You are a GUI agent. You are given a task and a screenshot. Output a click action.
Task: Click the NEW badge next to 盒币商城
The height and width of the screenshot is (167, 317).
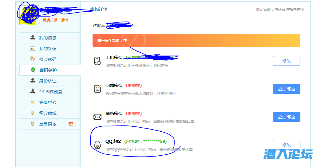click(71, 124)
